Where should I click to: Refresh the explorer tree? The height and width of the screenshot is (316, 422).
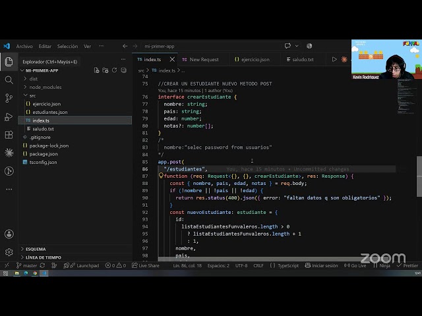[114, 70]
